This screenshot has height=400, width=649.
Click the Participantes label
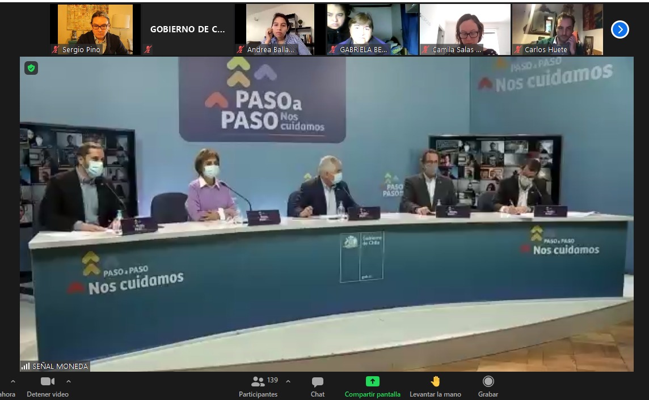(258, 394)
